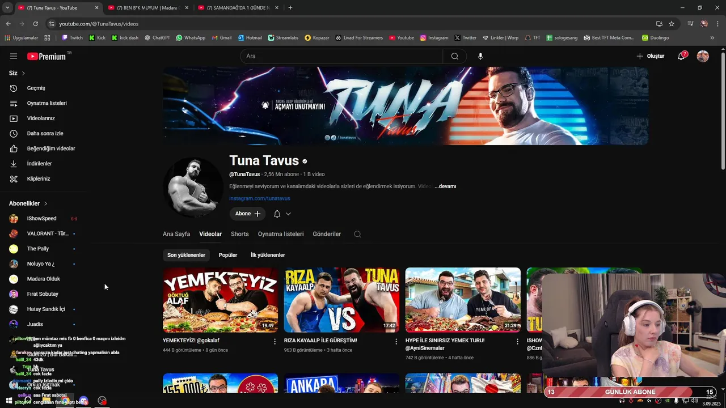Show hidden bookmarks with the overflow chevron
This screenshot has width=726, height=408.
pos(712,37)
